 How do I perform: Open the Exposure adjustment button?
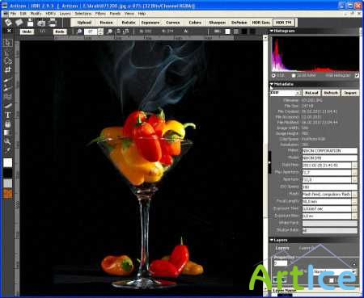[150, 23]
